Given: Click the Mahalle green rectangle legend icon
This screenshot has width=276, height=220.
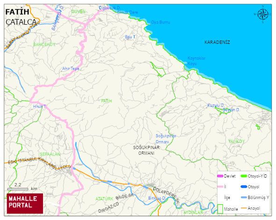Looking at the screenshot, I should [x=220, y=209].
